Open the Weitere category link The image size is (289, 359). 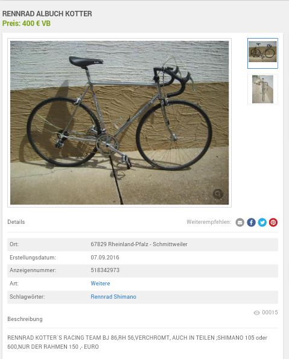point(100,284)
